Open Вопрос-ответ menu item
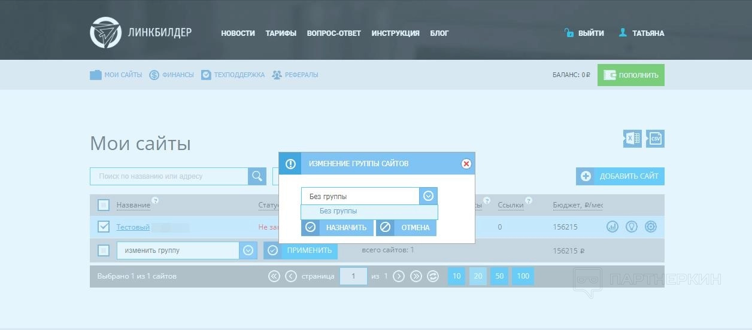Screen dimensions: 752x330 pyautogui.click(x=333, y=33)
